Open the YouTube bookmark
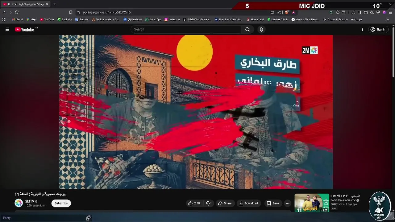395x222 pixels. (47, 19)
